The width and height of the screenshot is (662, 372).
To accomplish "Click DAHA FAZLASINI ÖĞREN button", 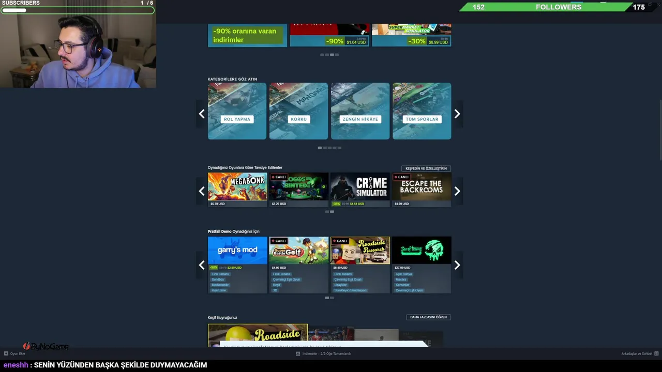I will [428, 317].
